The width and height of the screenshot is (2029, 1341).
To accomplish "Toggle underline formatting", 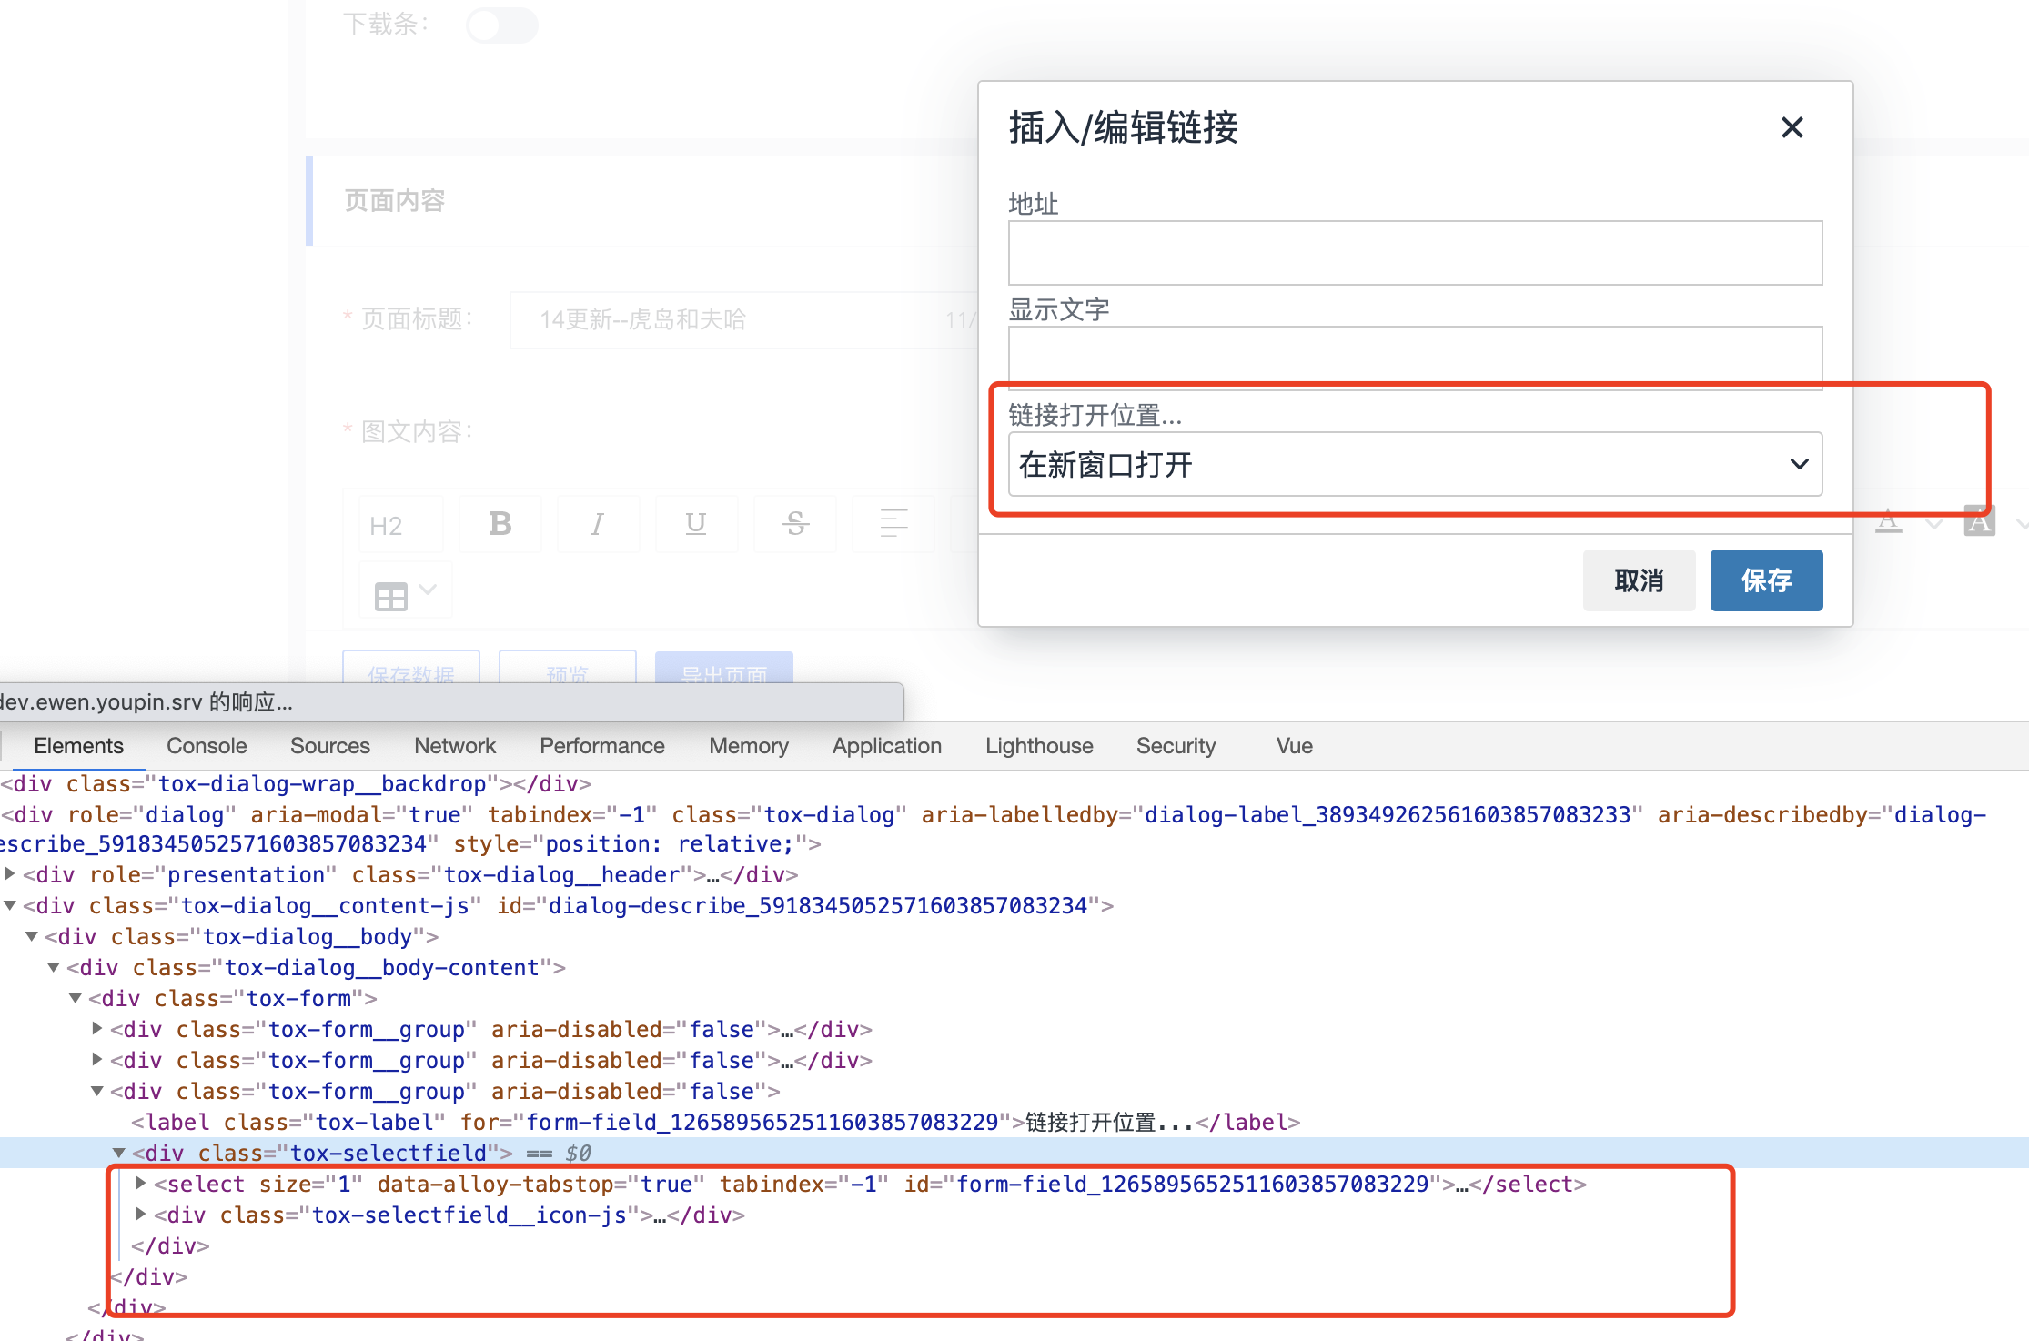I will 696,523.
